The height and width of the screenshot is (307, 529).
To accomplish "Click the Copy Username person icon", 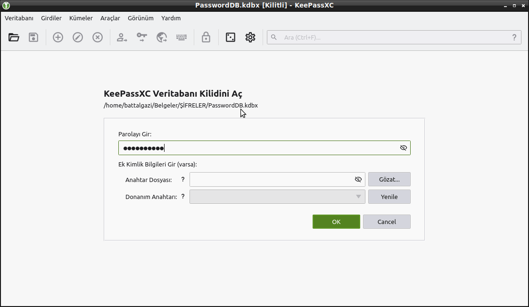I will click(122, 37).
